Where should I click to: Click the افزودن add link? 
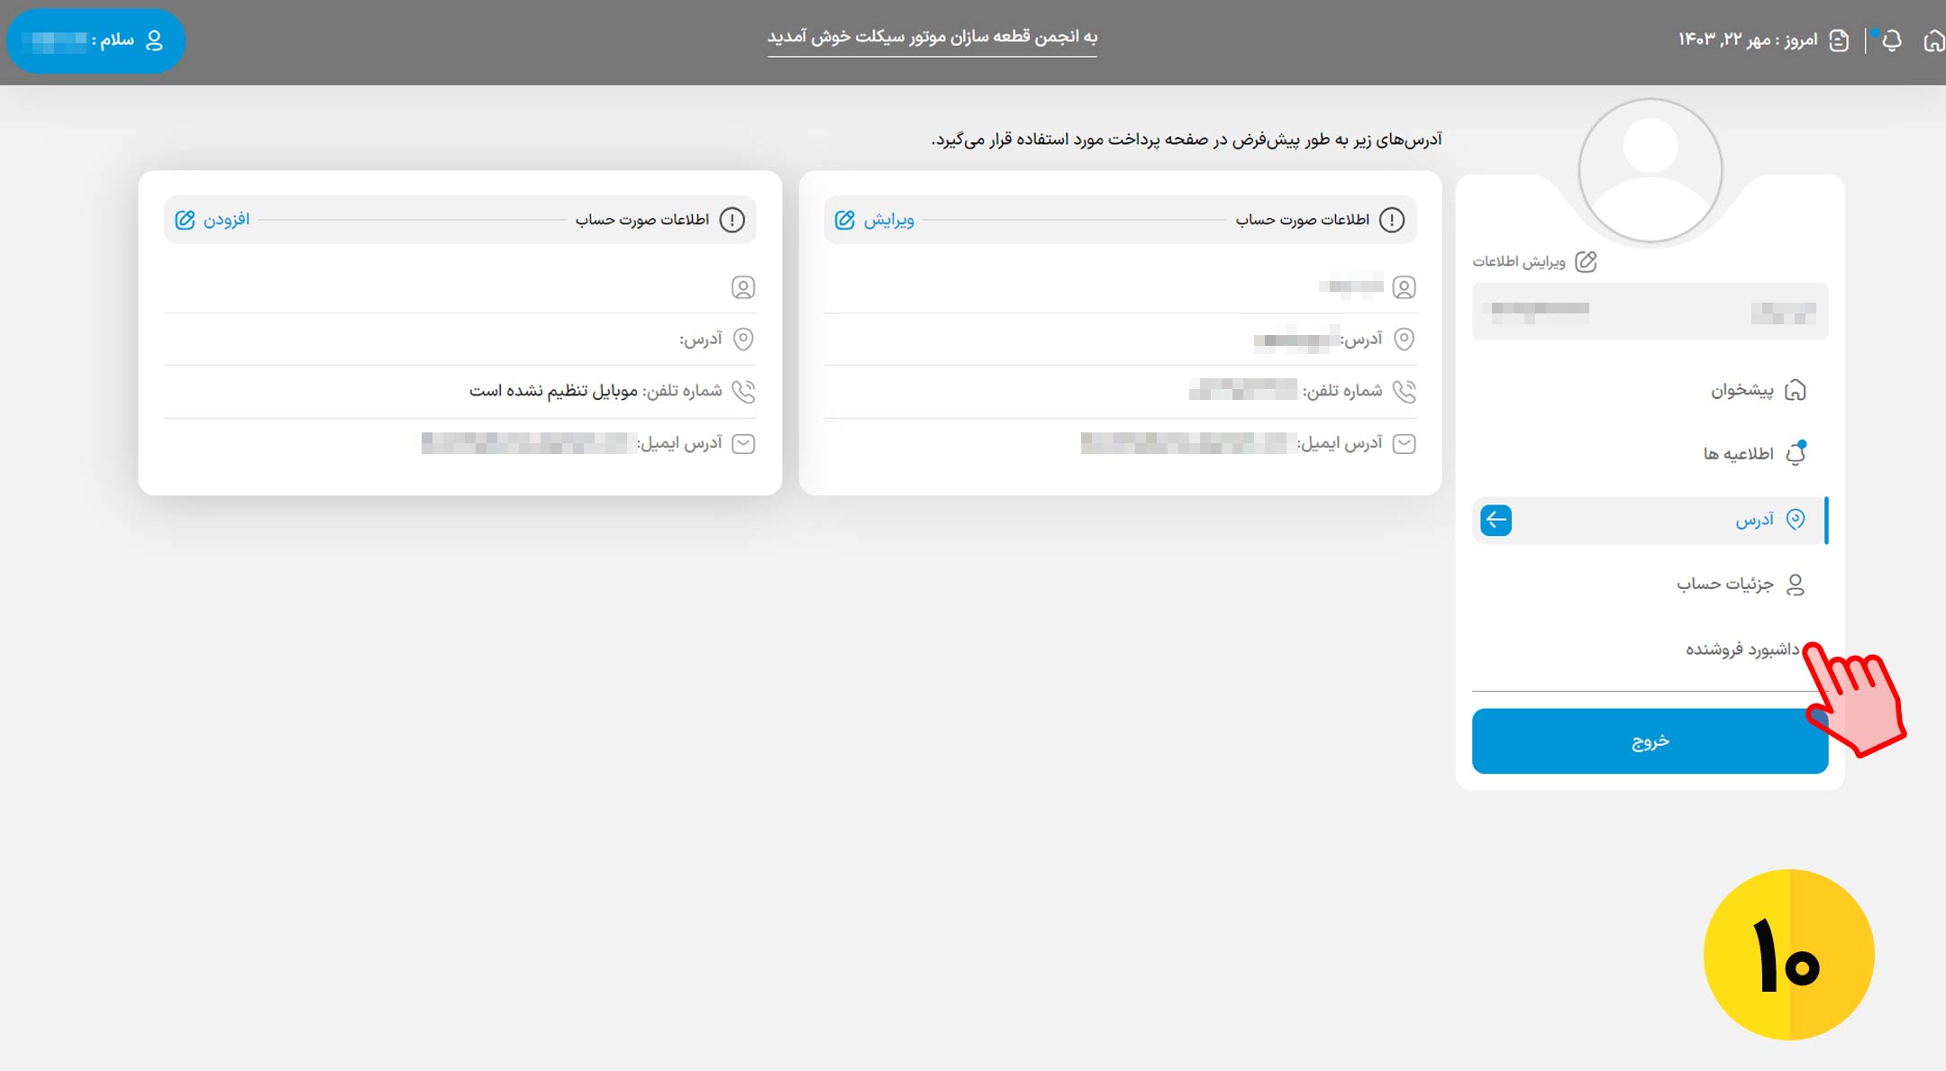[226, 220]
